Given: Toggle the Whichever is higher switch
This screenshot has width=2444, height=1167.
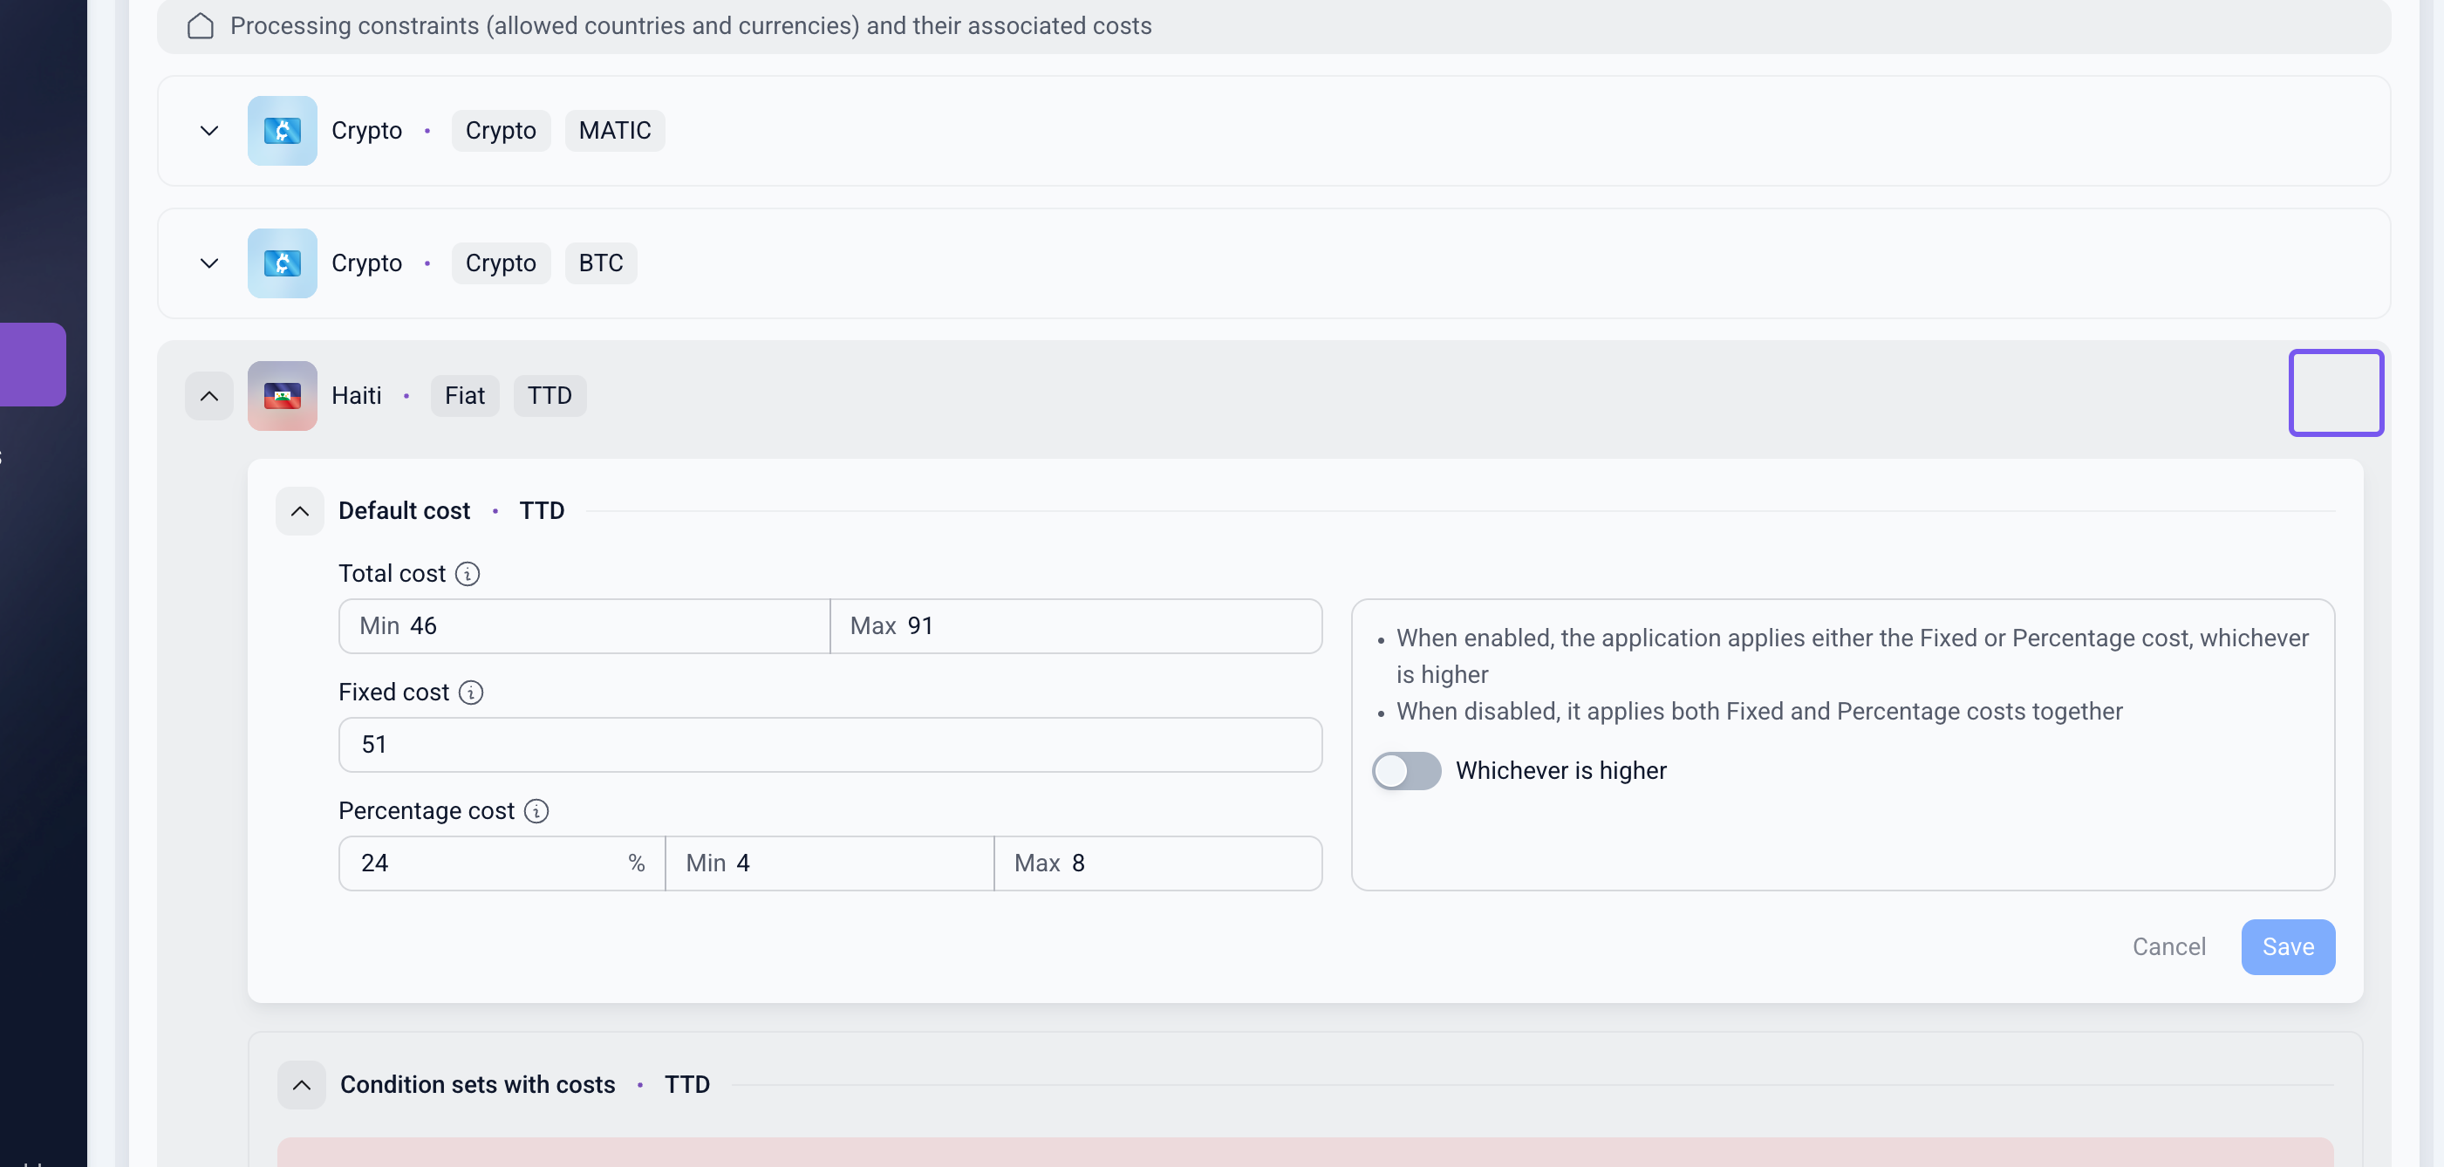Looking at the screenshot, I should click(1406, 770).
